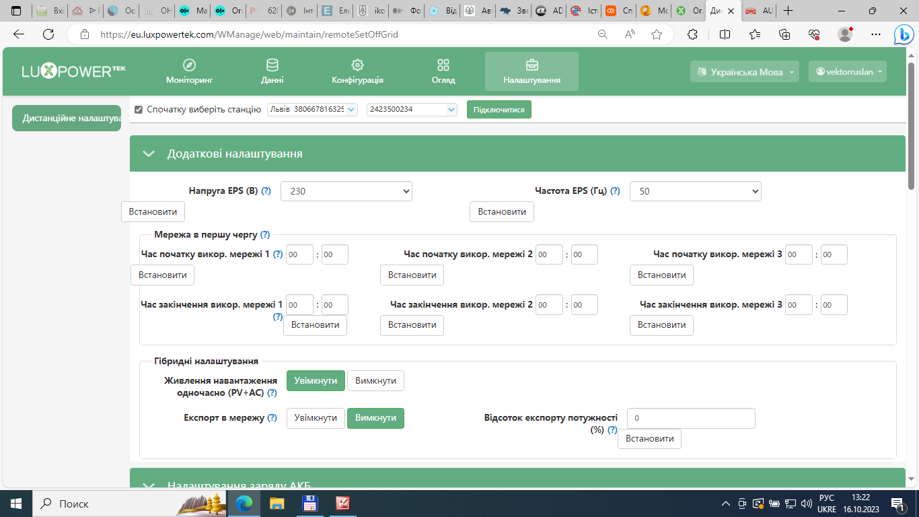The height and width of the screenshot is (517, 919).
Task: Click help icon next to Напруга EPS (В)
Action: pyautogui.click(x=266, y=191)
